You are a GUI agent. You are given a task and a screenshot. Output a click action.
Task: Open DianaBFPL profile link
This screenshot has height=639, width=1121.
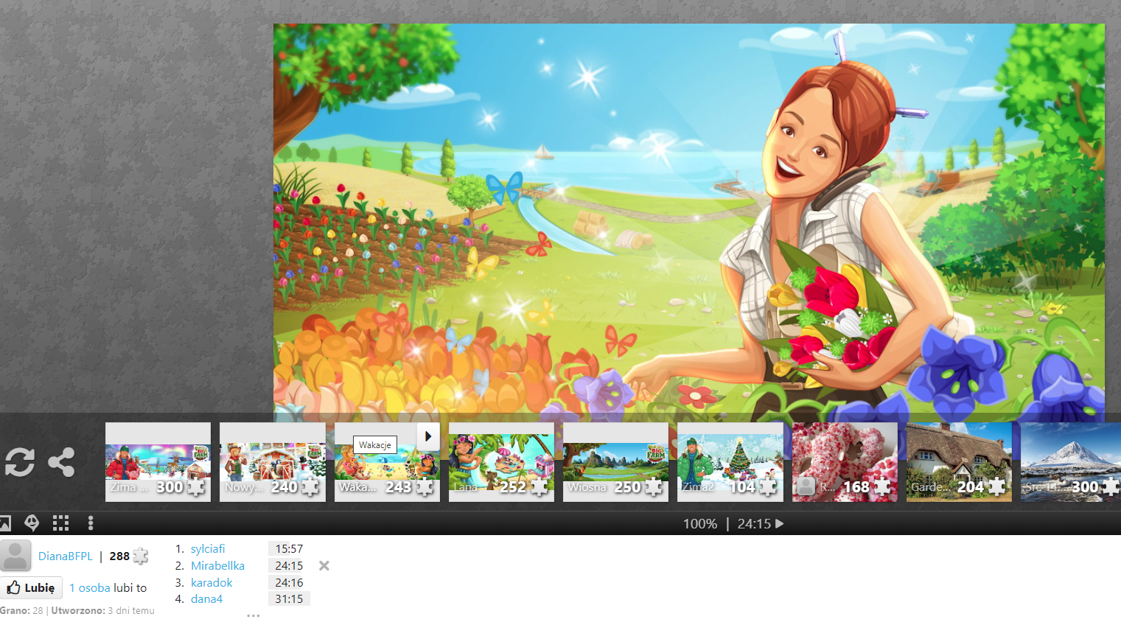[x=66, y=556]
